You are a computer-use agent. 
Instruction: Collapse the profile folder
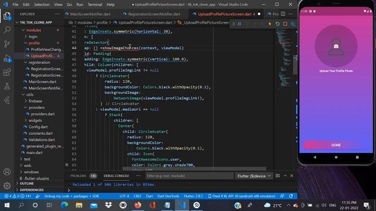click(34, 43)
